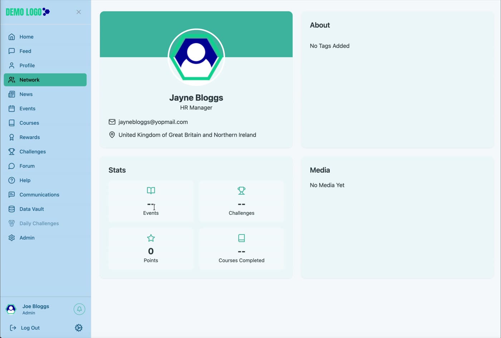
Task: Click the About section heading
Action: [320, 25]
